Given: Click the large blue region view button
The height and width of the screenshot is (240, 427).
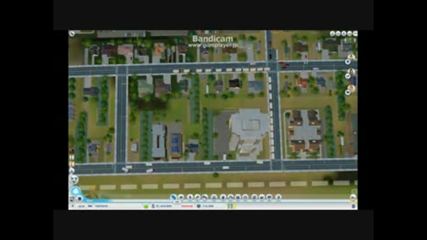Looking at the screenshot, I should pos(76,191).
